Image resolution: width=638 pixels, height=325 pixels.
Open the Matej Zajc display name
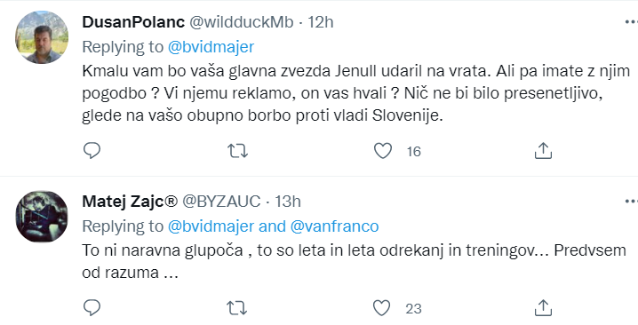point(131,201)
